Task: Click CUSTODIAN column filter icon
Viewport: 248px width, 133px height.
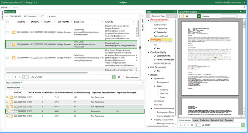Action: pyautogui.click(x=71, y=22)
